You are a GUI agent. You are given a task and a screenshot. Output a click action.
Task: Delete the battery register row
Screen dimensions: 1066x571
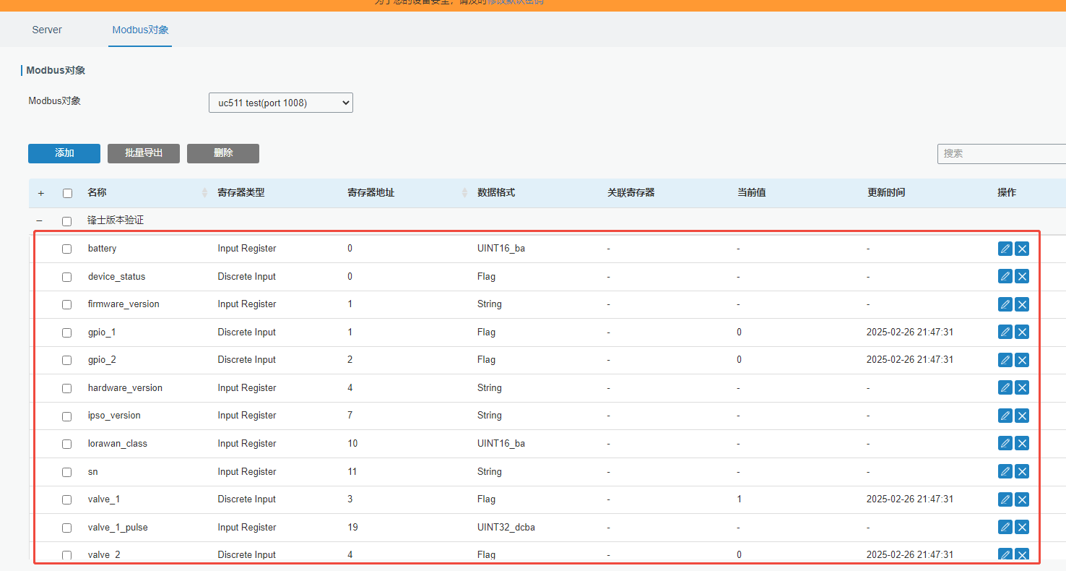(x=1022, y=249)
